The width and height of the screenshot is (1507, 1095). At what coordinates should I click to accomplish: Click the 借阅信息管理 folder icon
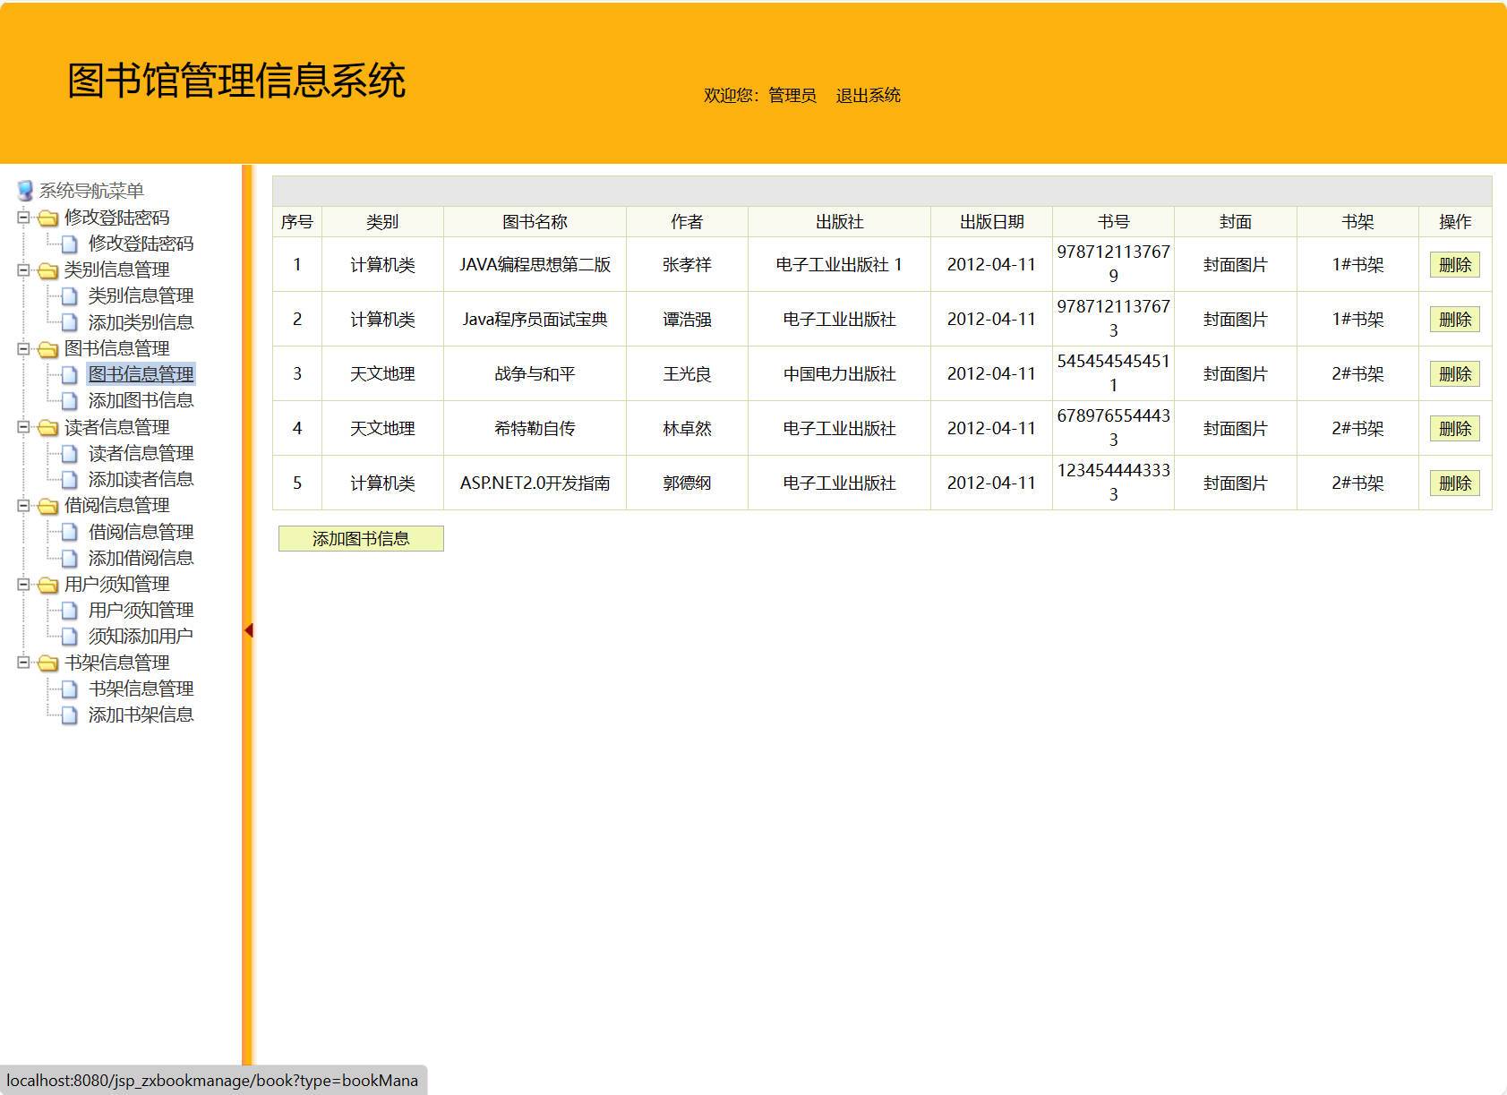[48, 506]
